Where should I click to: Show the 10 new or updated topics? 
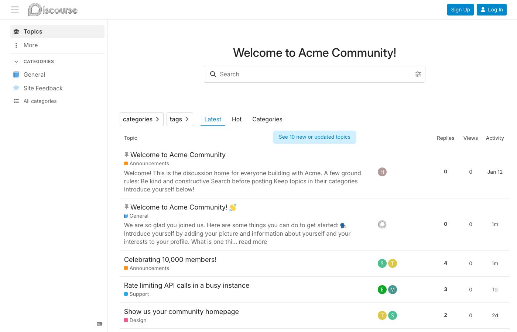click(315, 137)
